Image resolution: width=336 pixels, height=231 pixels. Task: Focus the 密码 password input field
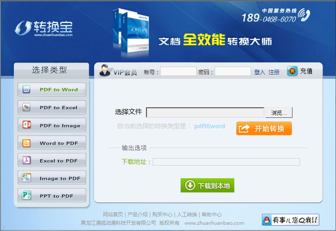pos(233,71)
